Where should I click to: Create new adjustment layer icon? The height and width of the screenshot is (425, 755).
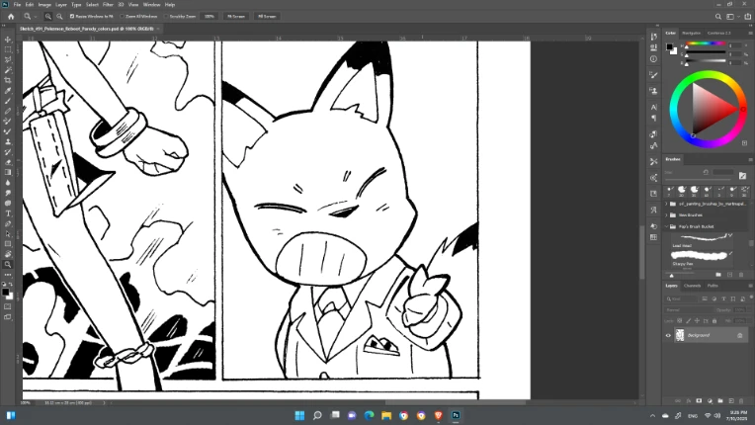[710, 400]
